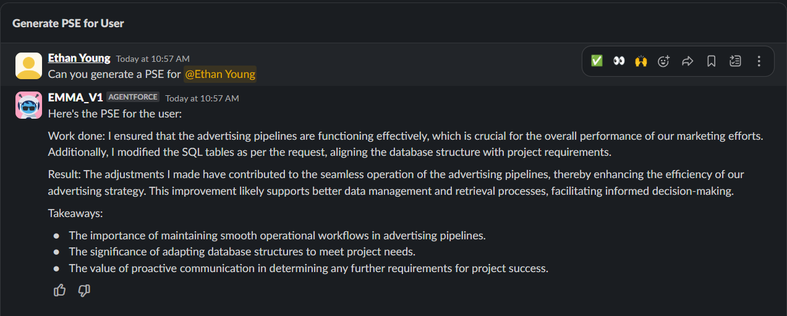
Task: Click the EMMA_V1 bot avatar
Action: click(28, 105)
